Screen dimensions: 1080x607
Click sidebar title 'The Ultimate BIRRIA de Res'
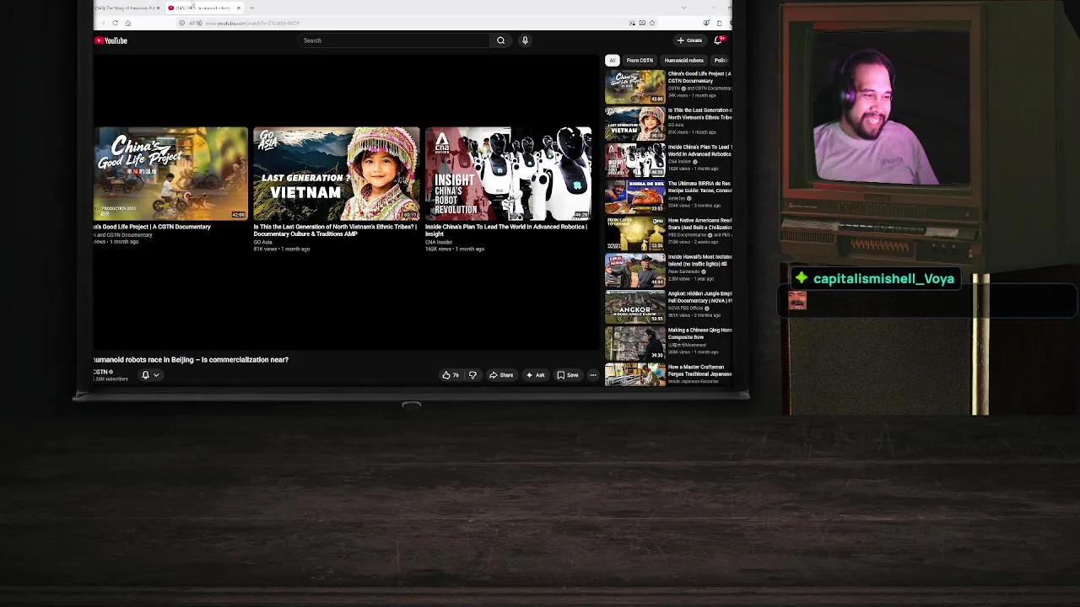click(x=699, y=186)
